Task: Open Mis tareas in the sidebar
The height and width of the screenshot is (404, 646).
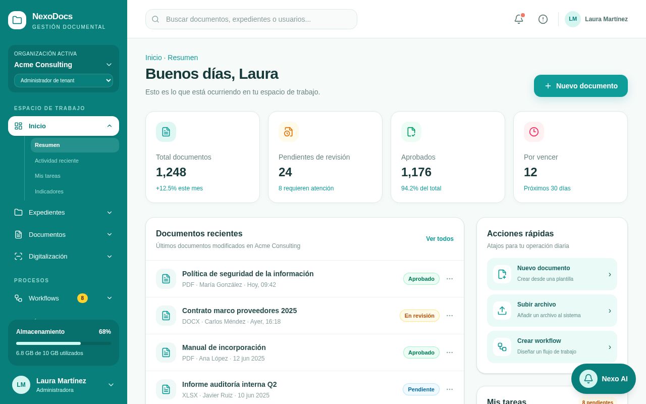Action: pyautogui.click(x=75, y=176)
